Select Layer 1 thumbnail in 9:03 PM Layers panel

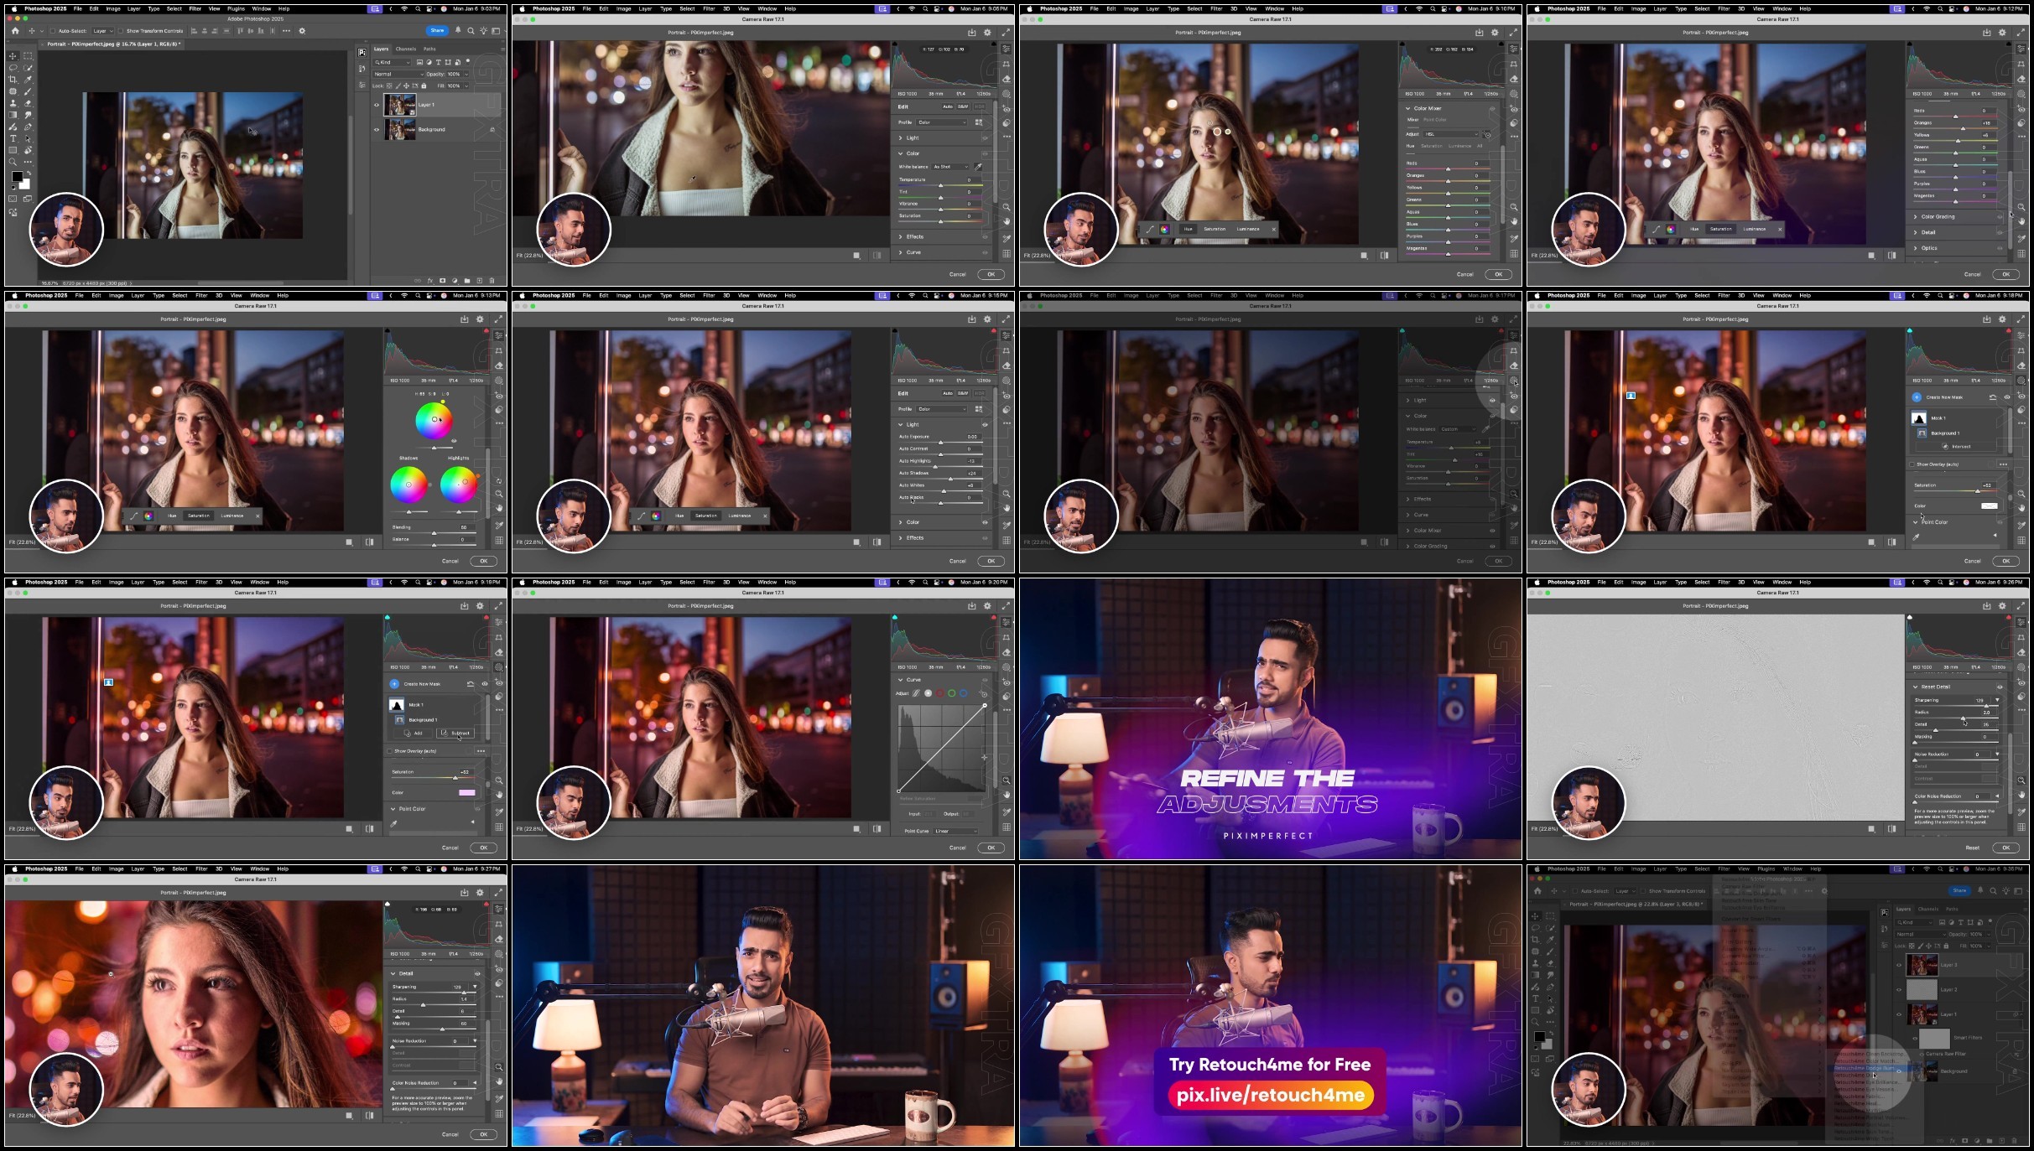[x=400, y=105]
